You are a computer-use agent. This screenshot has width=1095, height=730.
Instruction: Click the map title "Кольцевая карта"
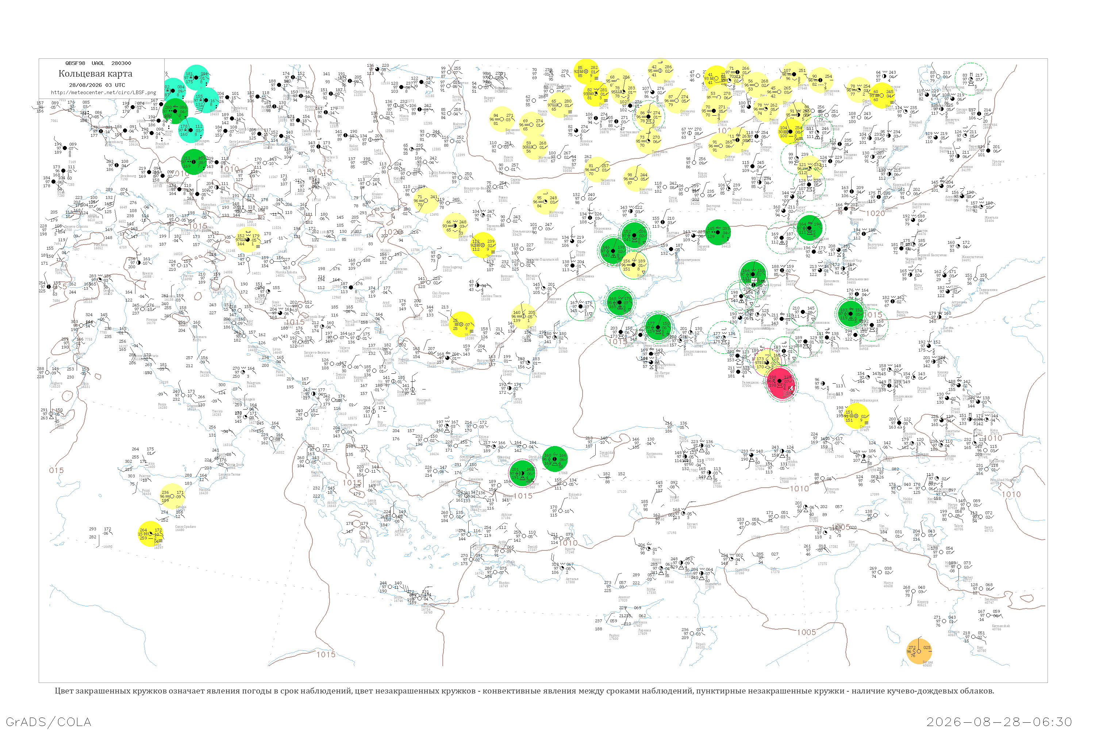click(x=95, y=74)
